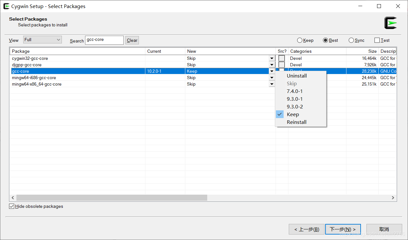Click the GNU Co description cell

[x=388, y=71]
